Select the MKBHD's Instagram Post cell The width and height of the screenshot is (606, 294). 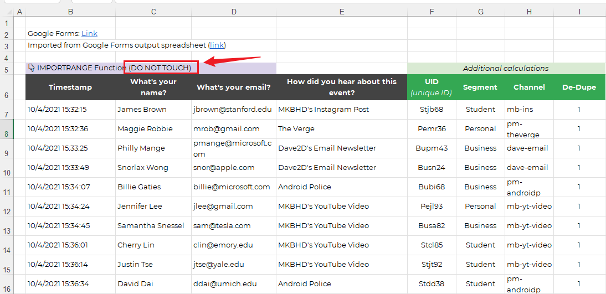click(x=342, y=110)
